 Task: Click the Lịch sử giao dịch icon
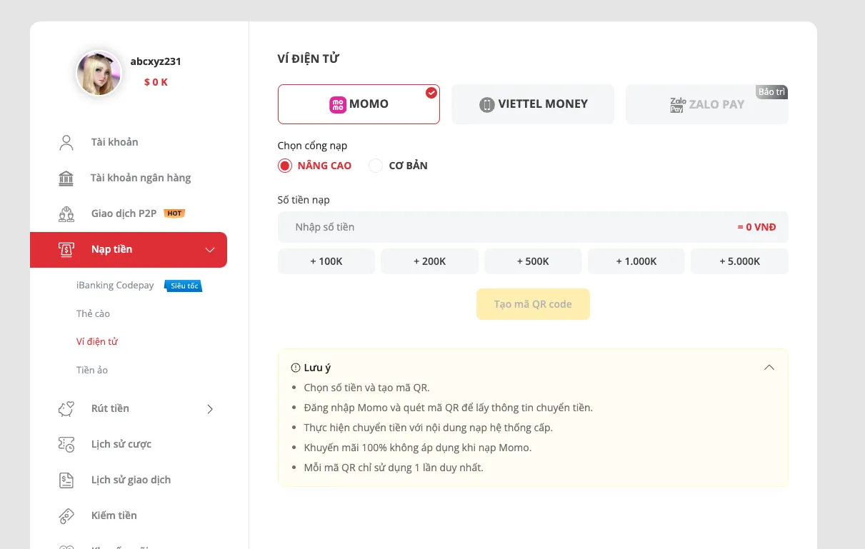[x=66, y=480]
